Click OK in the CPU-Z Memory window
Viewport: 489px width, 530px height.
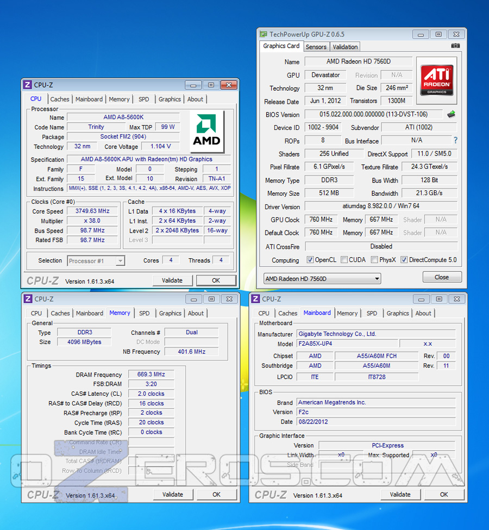pyautogui.click(x=217, y=495)
